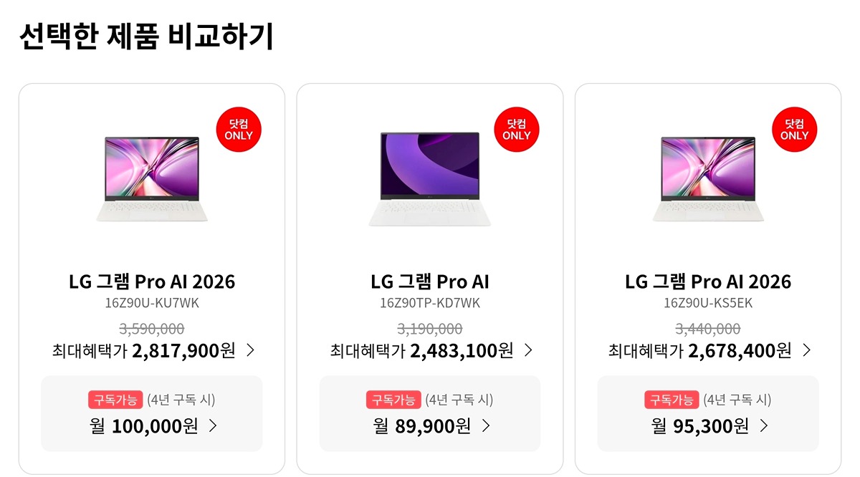Click the 구독가능 tag on the middle product
The image size is (860, 477).
393,400
